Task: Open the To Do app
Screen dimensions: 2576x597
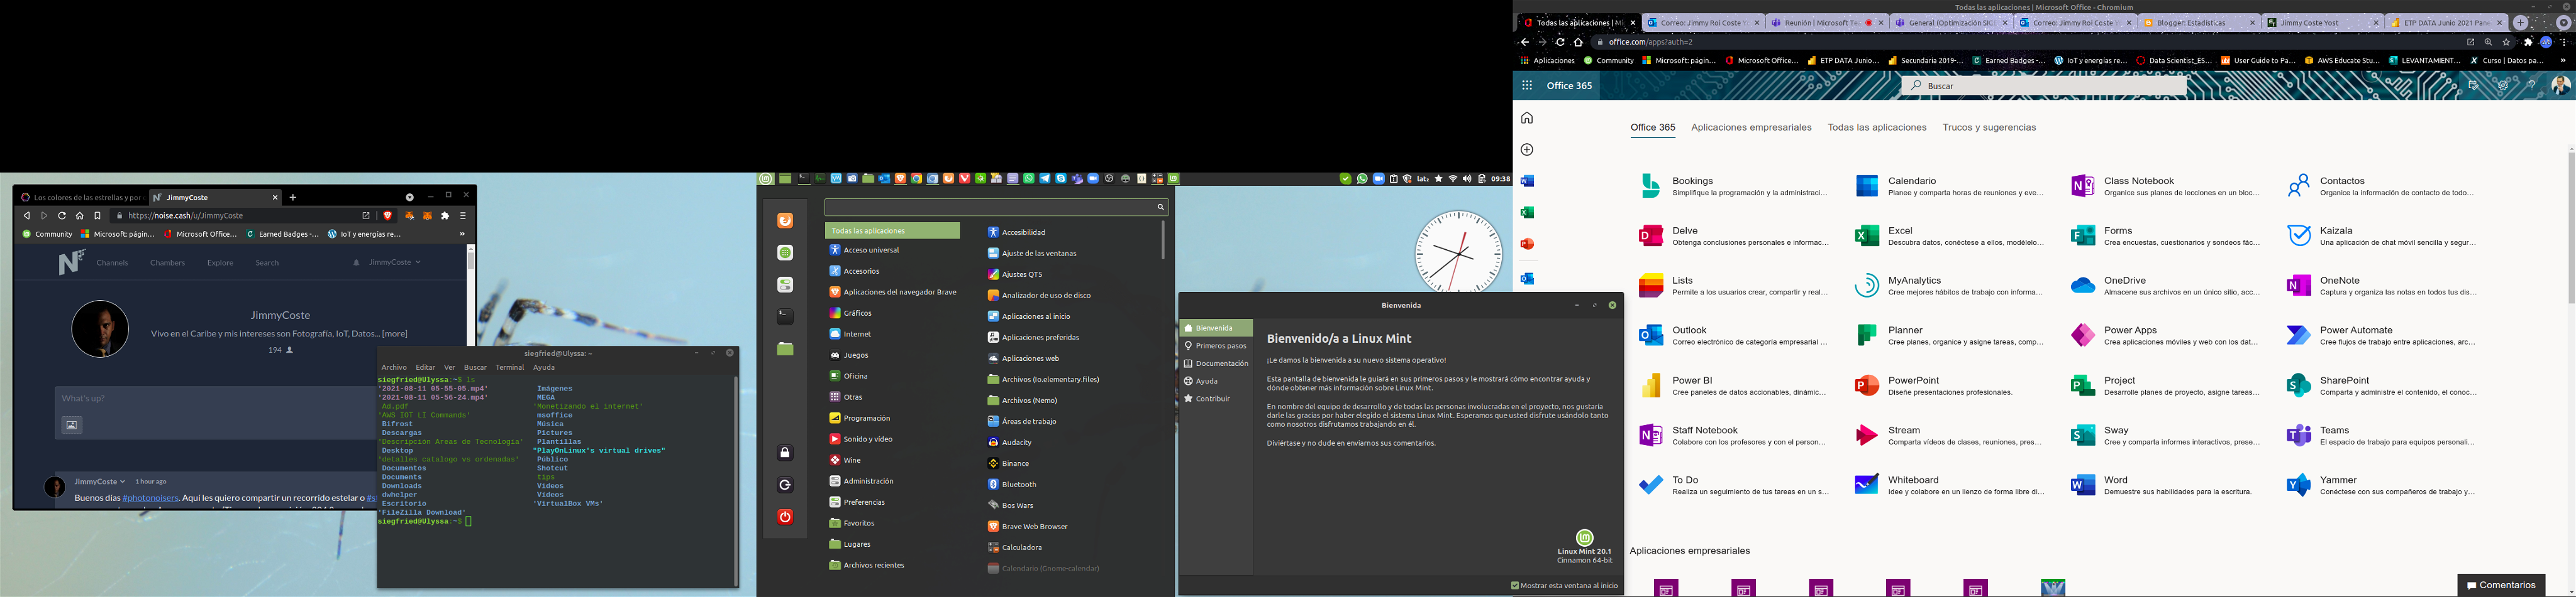Action: click(x=1733, y=485)
